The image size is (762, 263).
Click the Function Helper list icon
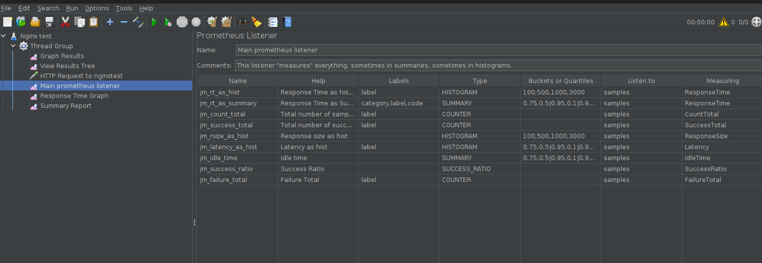(272, 22)
